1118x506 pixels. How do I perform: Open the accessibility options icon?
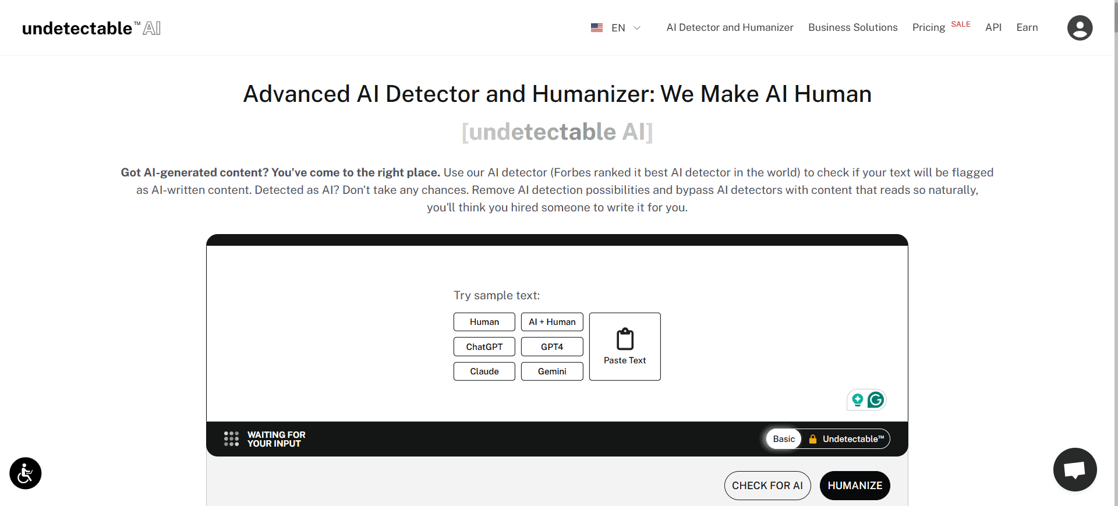(26, 473)
